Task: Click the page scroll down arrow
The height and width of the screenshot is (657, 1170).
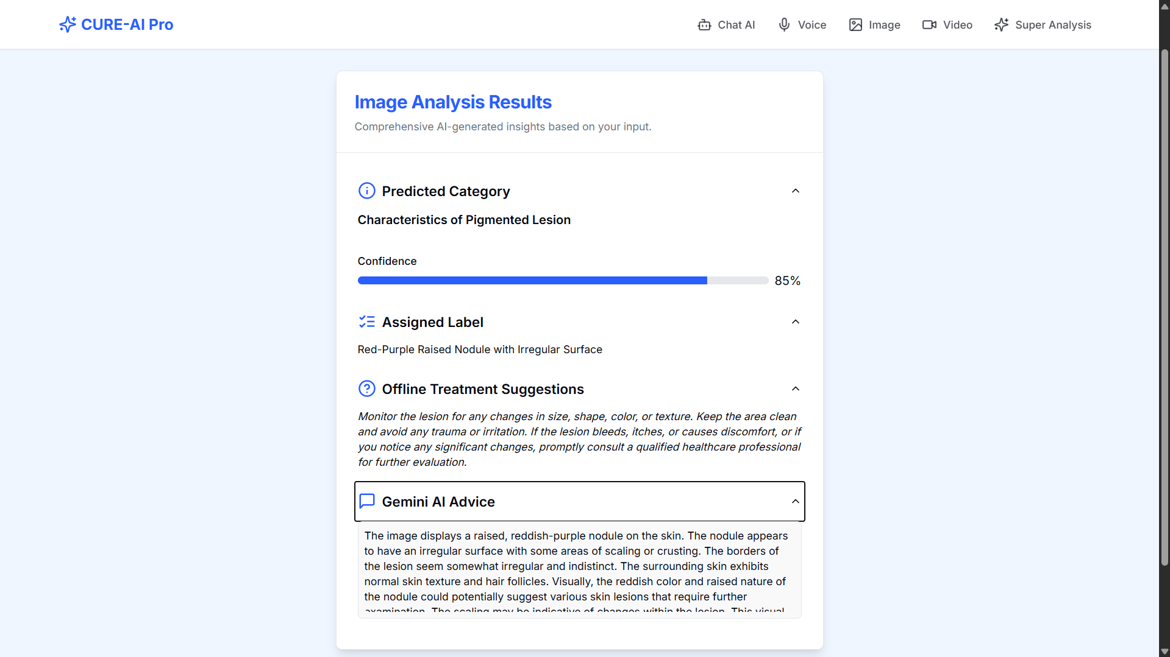Action: pyautogui.click(x=1165, y=652)
